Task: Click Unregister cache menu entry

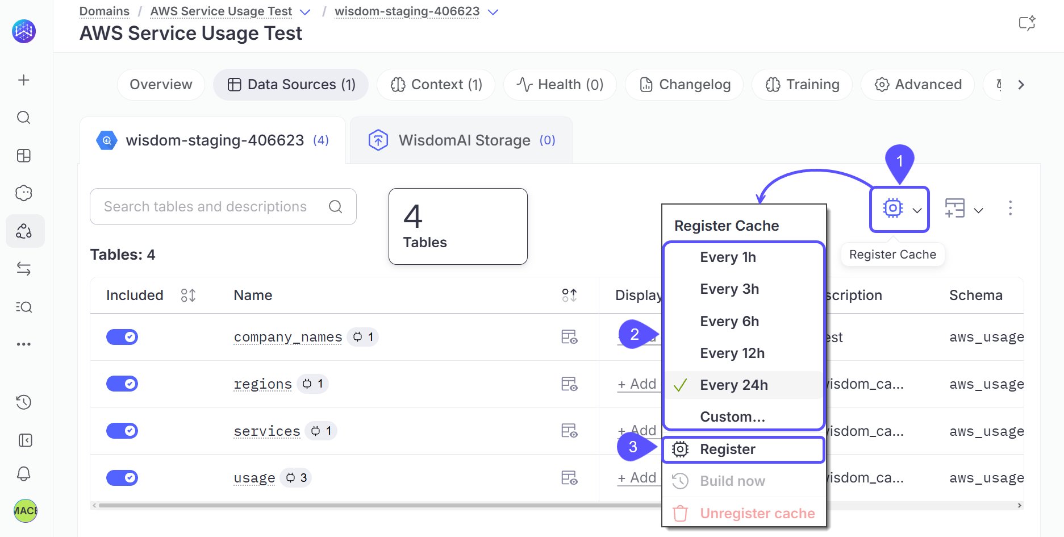Action: tap(744, 514)
